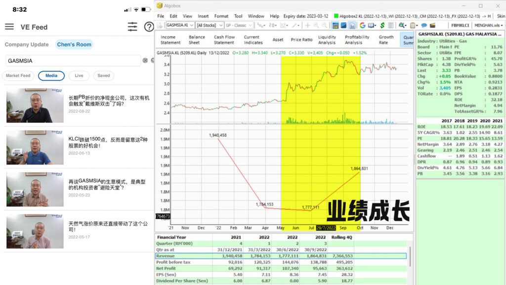
Task: Open the 2022-08-22 video thumbnail
Action: point(35,105)
